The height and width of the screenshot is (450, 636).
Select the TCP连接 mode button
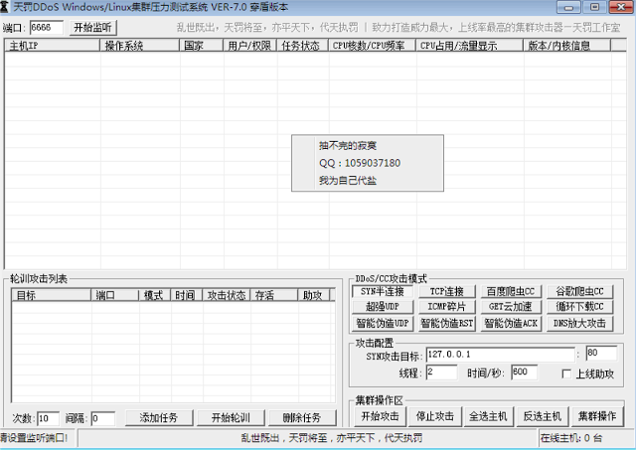(447, 291)
